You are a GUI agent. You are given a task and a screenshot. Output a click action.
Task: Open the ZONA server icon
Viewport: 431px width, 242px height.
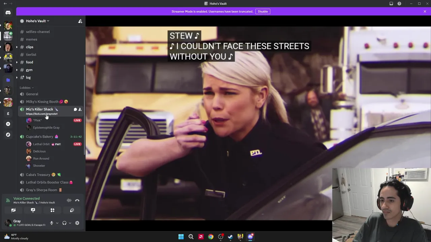[x=8, y=57]
